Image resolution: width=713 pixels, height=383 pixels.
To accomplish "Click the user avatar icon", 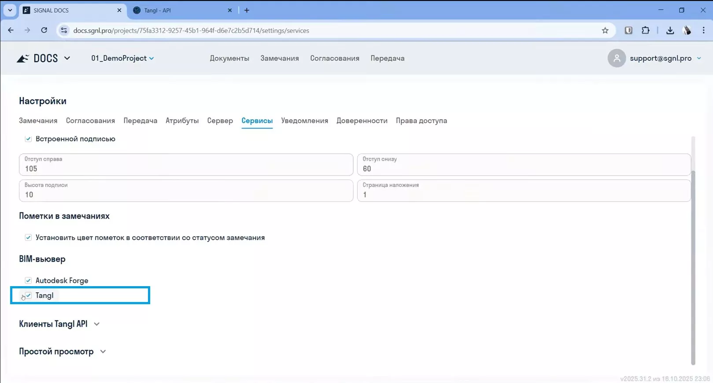I will tap(617, 58).
